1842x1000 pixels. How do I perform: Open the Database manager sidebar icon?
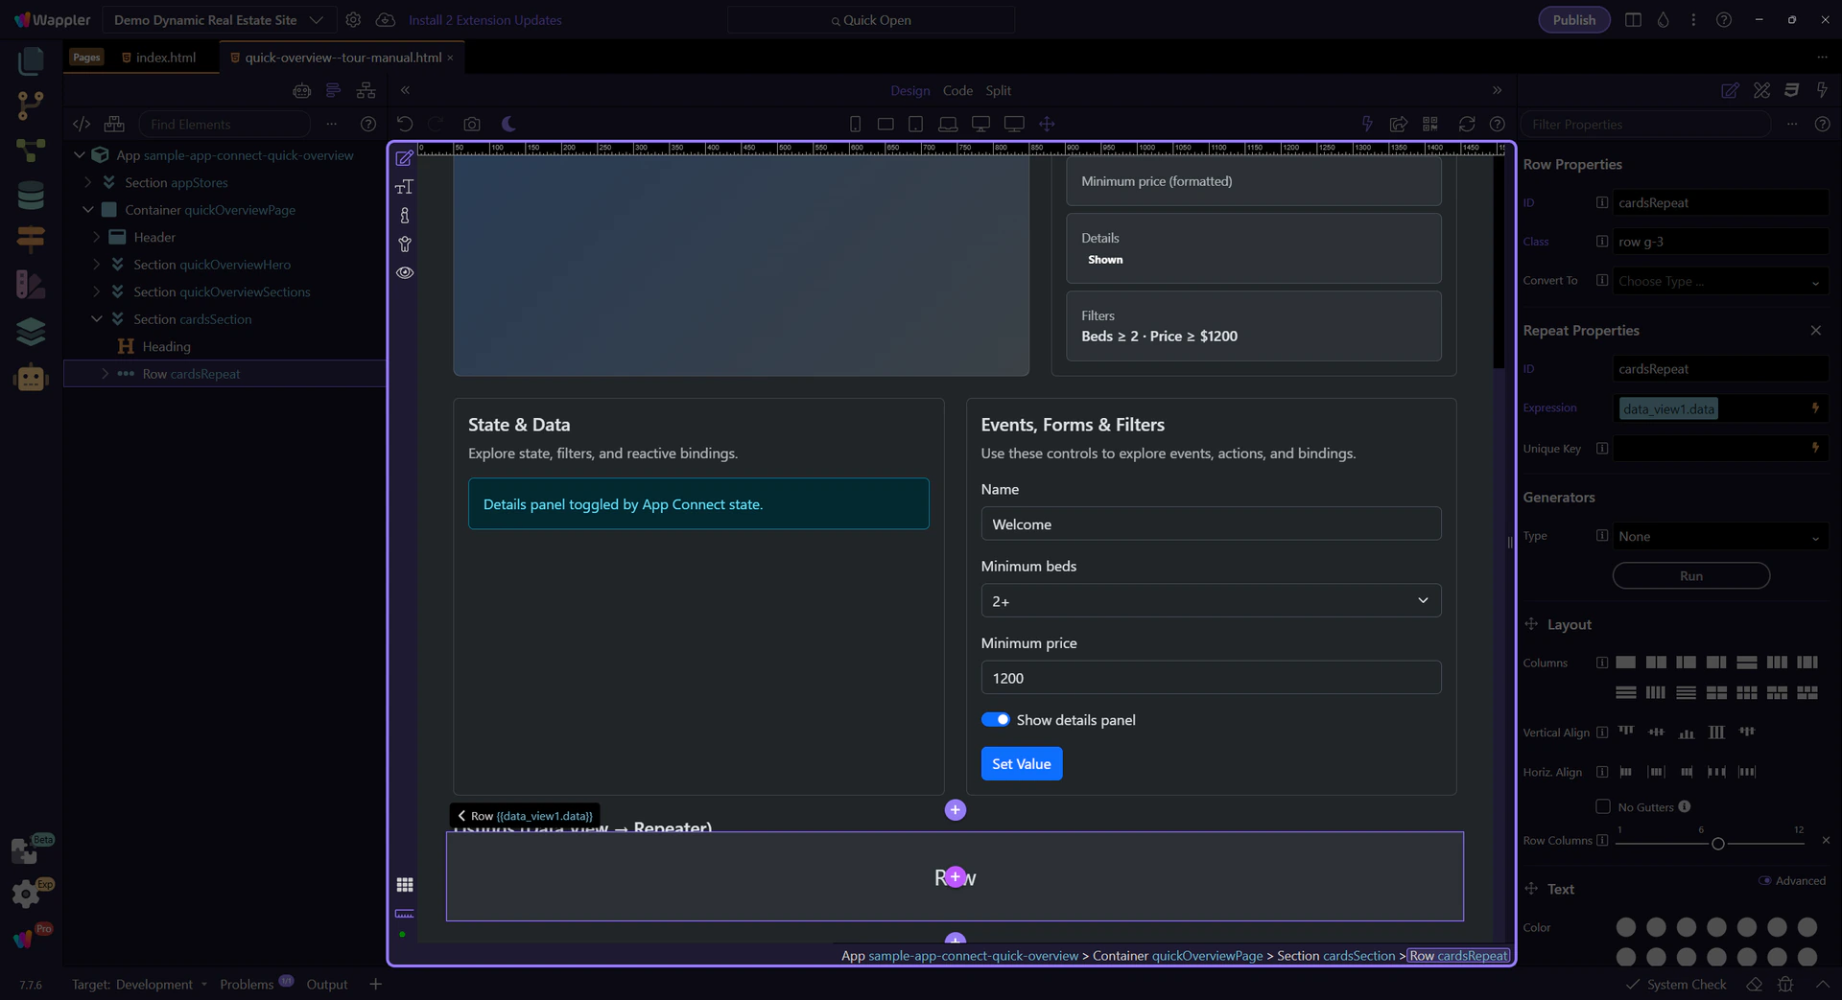[31, 196]
